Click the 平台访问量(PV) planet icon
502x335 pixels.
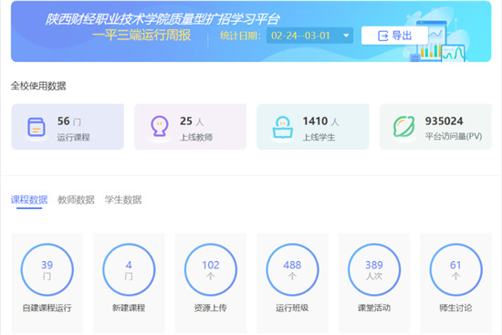(x=404, y=127)
